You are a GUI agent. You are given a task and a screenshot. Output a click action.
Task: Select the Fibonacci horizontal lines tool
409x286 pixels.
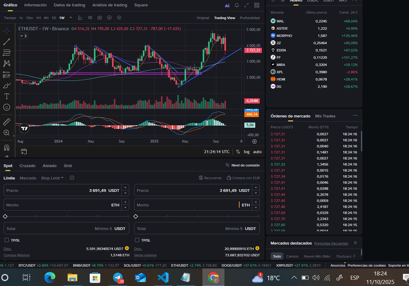coord(6,53)
